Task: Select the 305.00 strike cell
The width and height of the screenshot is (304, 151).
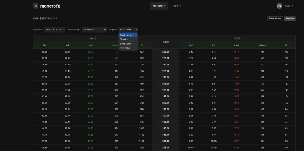Action: point(166,122)
